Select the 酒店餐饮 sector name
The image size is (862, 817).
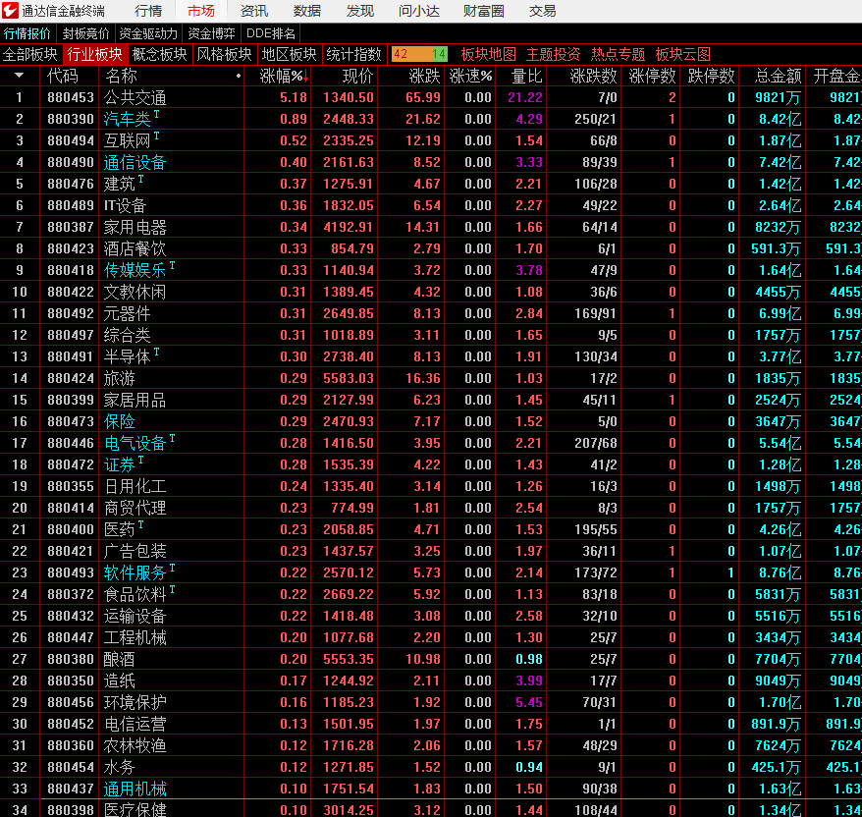click(x=135, y=249)
